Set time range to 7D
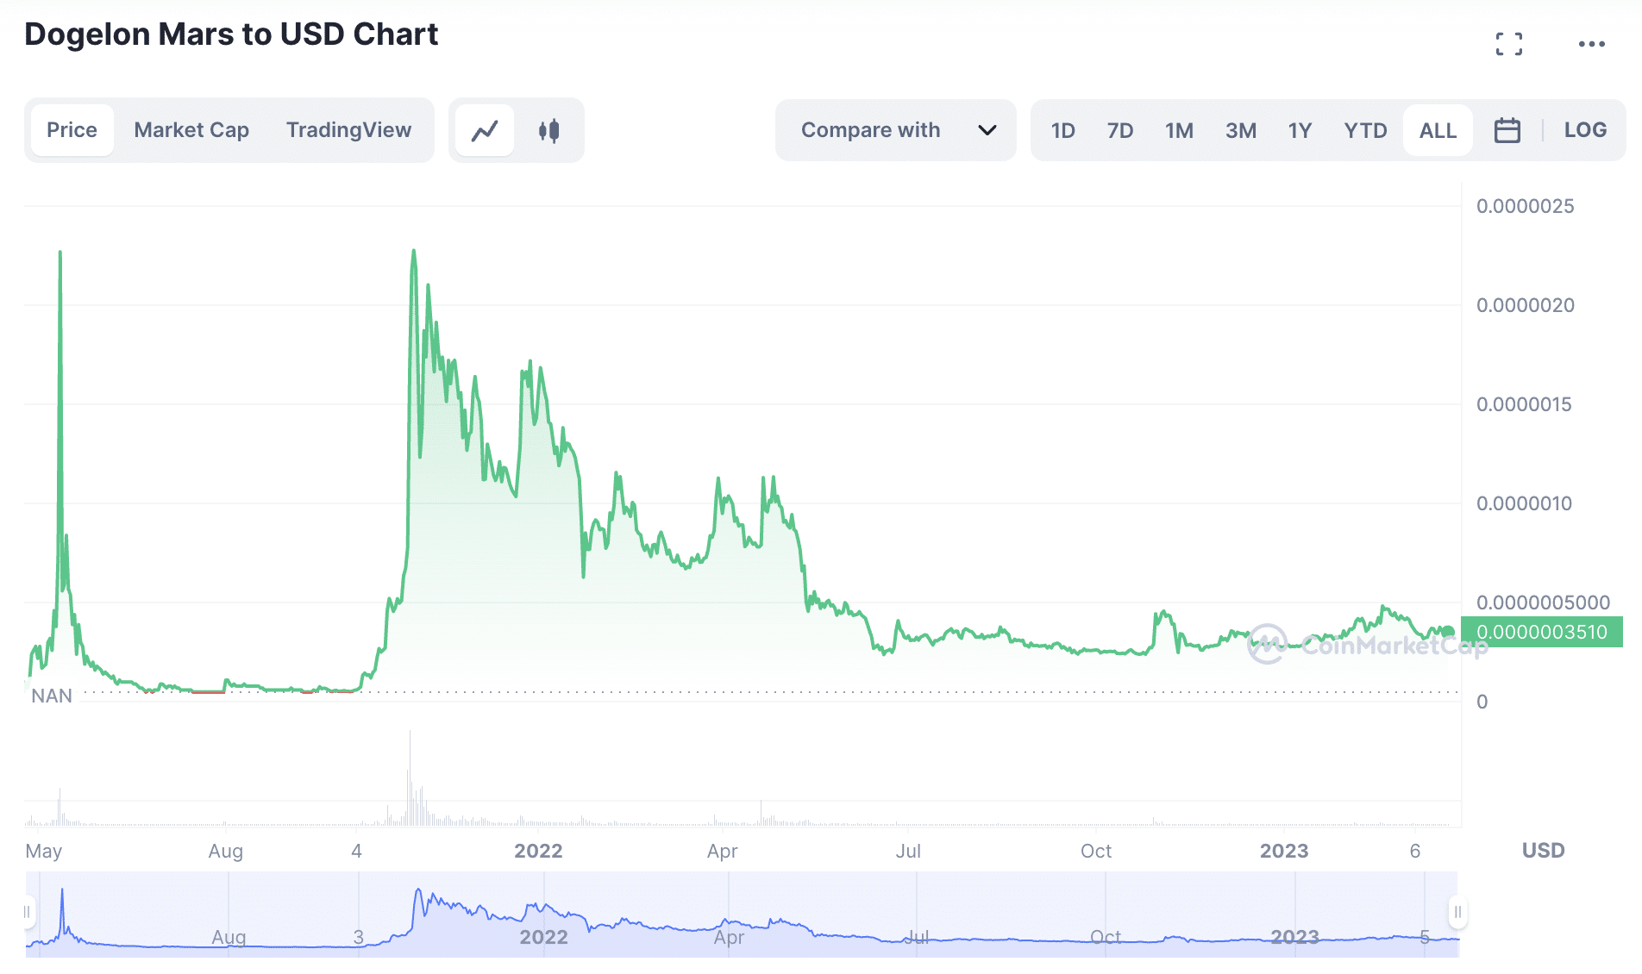The image size is (1642, 974). (x=1119, y=131)
